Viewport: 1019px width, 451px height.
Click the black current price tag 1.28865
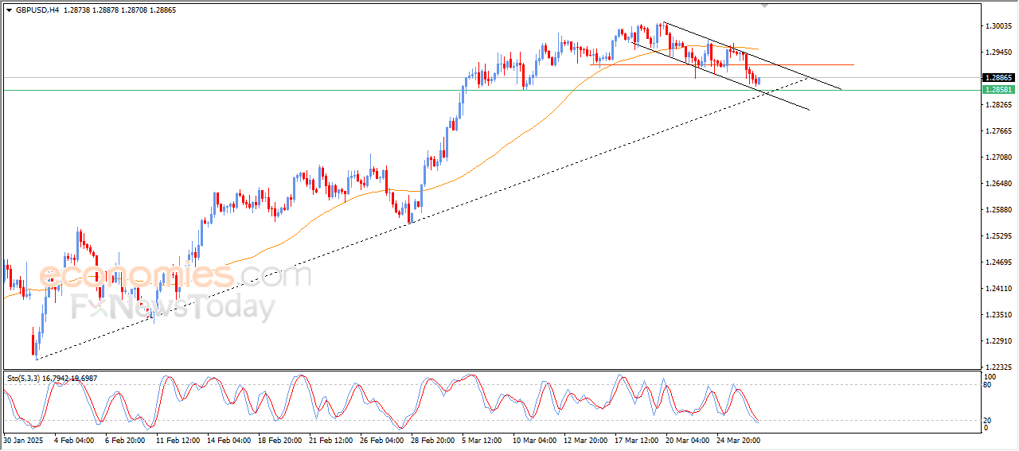(998, 78)
